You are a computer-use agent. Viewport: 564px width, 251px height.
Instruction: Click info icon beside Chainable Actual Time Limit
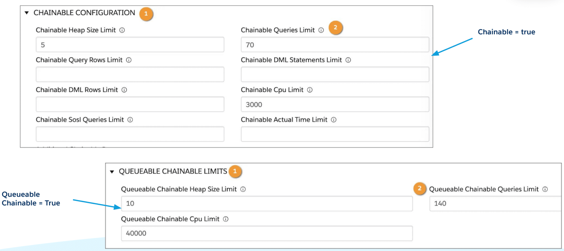pyautogui.click(x=334, y=120)
